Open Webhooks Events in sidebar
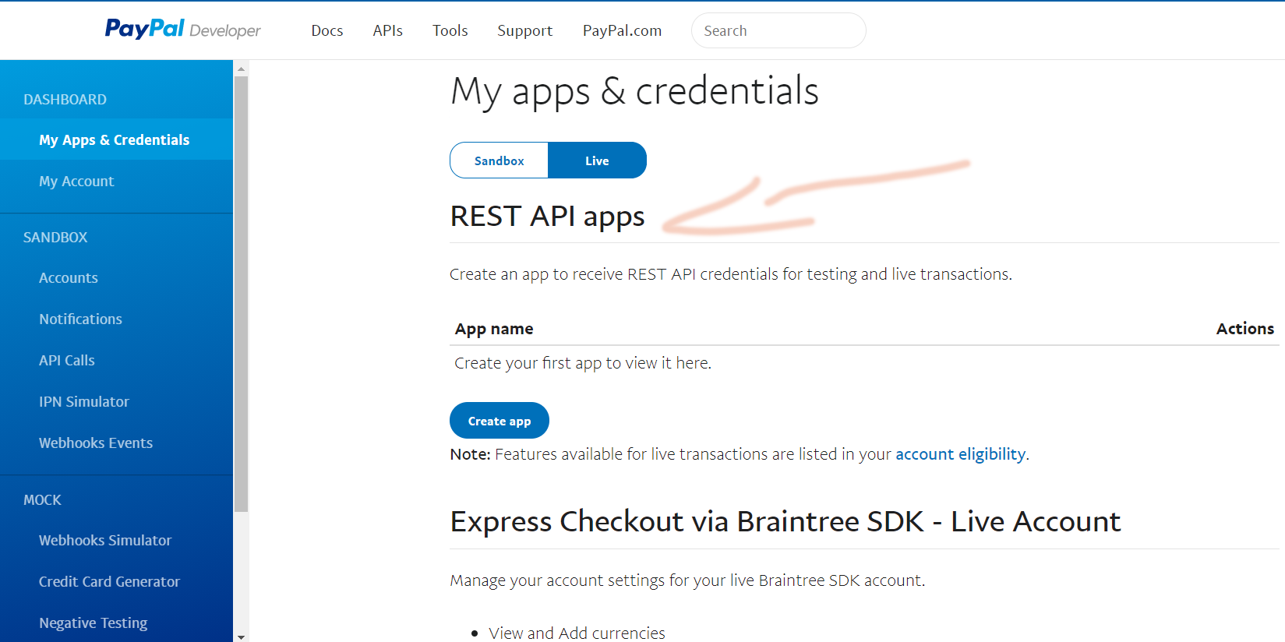Viewport: 1285px width, 642px height. coord(96,443)
